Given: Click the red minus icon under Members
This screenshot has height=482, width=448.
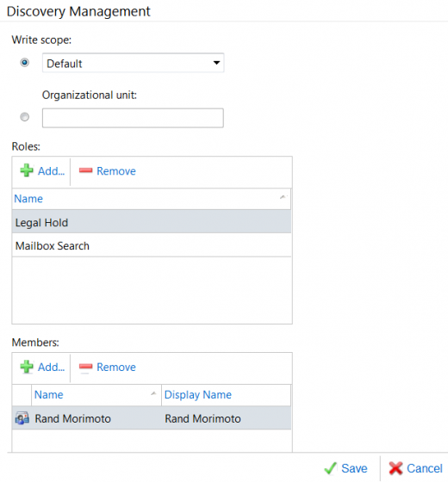Looking at the screenshot, I should pyautogui.click(x=85, y=367).
